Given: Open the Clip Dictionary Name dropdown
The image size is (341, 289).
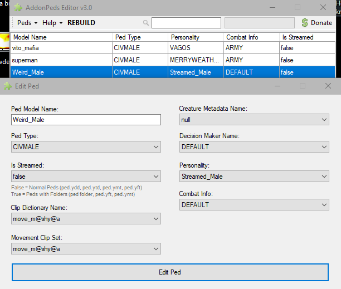Looking at the screenshot, I should tap(86, 219).
